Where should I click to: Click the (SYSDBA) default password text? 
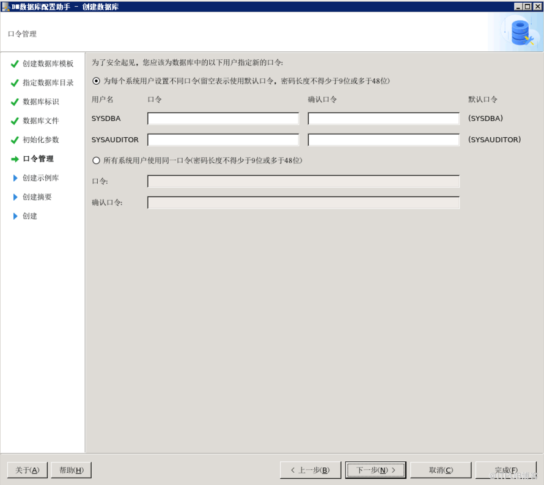(485, 118)
